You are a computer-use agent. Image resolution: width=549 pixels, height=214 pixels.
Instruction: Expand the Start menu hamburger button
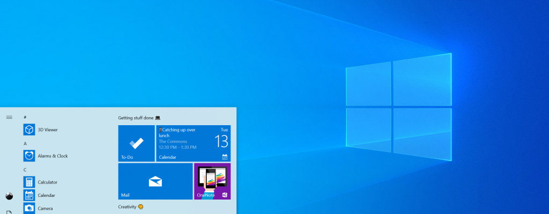(9, 117)
